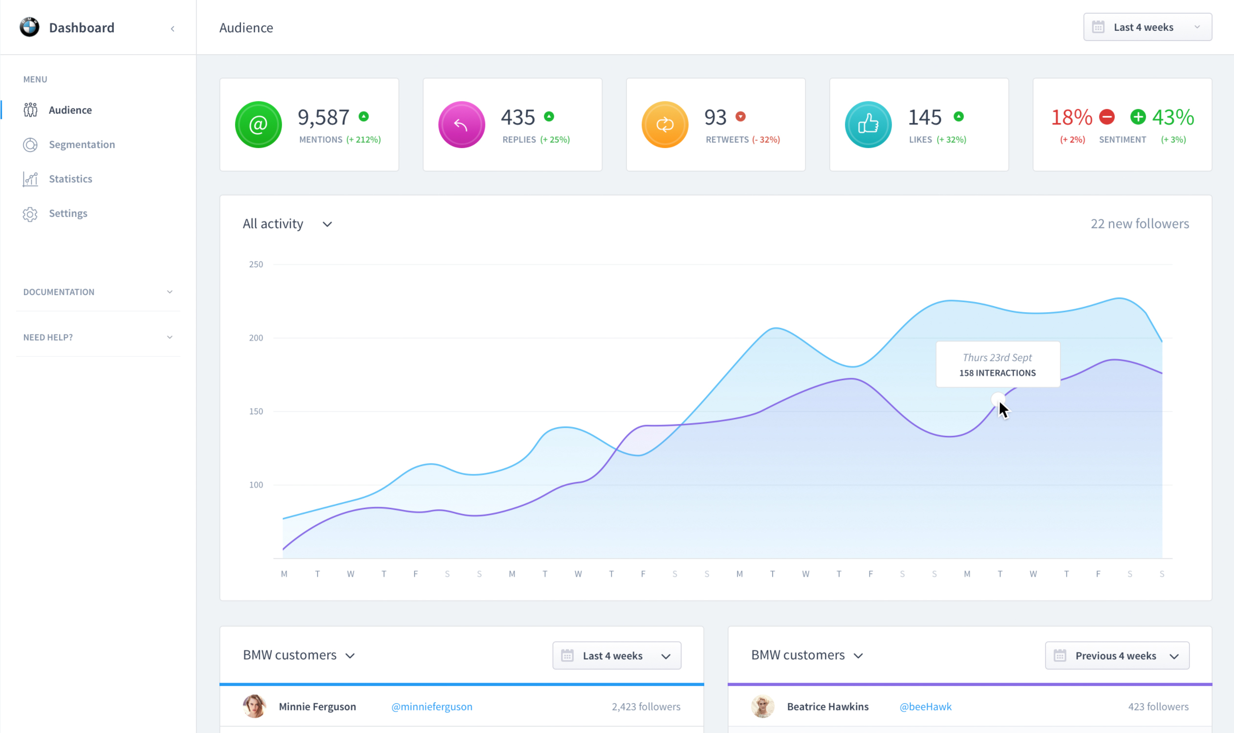Go to the Statistics page
The image size is (1234, 733).
pos(70,179)
